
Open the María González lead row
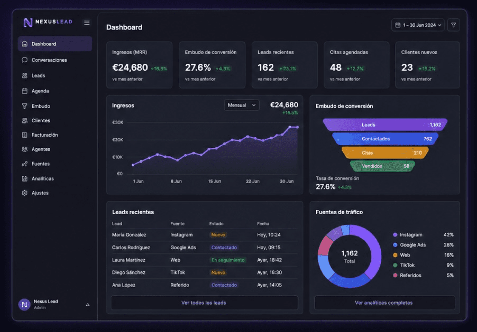point(205,235)
